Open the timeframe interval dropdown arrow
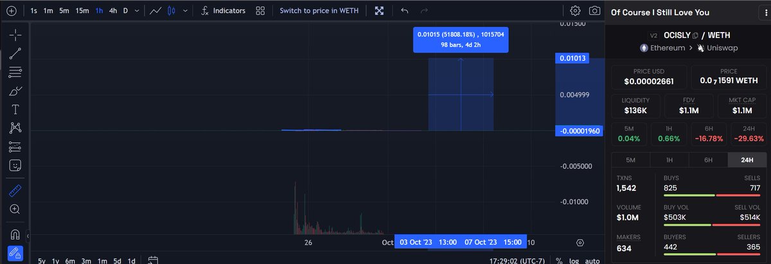The width and height of the screenshot is (771, 264). [x=137, y=11]
